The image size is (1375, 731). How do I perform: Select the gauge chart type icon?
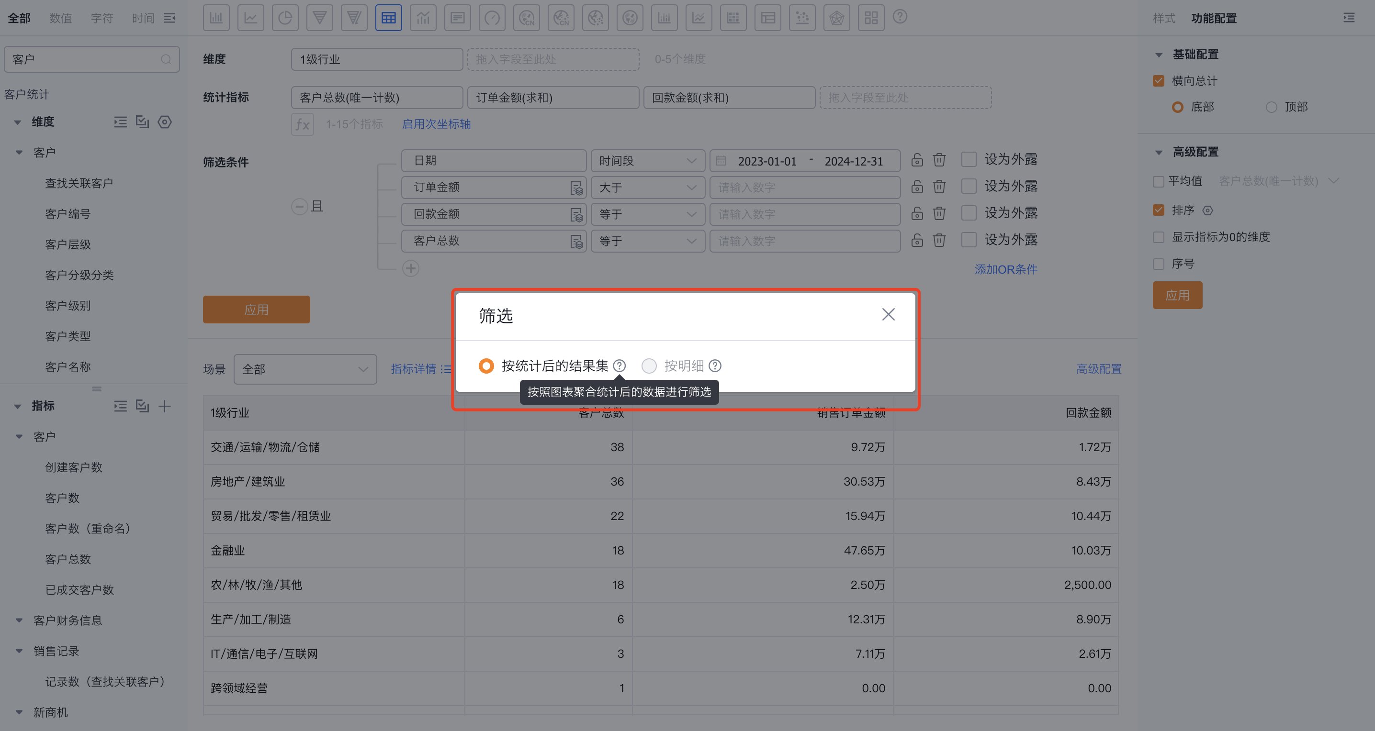coord(492,18)
